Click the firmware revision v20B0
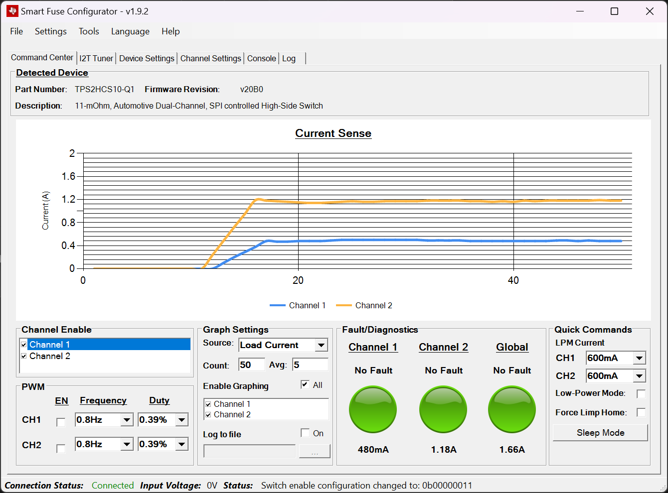 click(252, 90)
